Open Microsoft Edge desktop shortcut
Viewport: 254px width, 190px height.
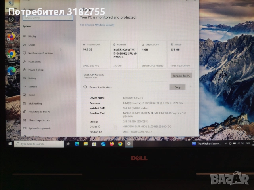pyautogui.click(x=12, y=74)
